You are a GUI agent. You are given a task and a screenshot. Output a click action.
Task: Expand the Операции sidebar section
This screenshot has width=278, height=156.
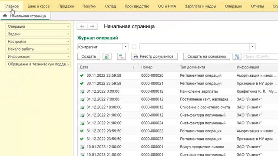[38, 26]
